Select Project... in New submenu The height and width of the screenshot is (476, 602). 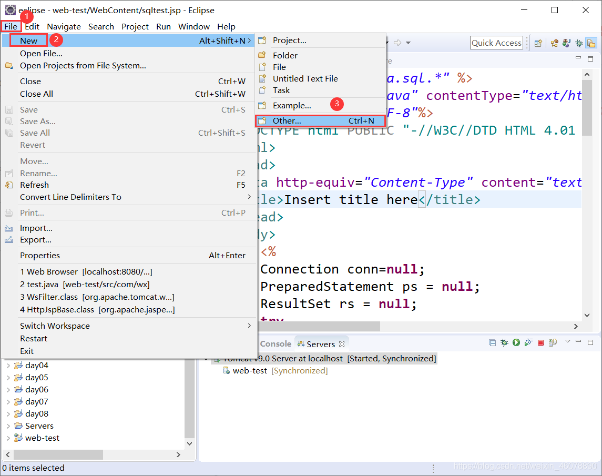[x=321, y=40]
